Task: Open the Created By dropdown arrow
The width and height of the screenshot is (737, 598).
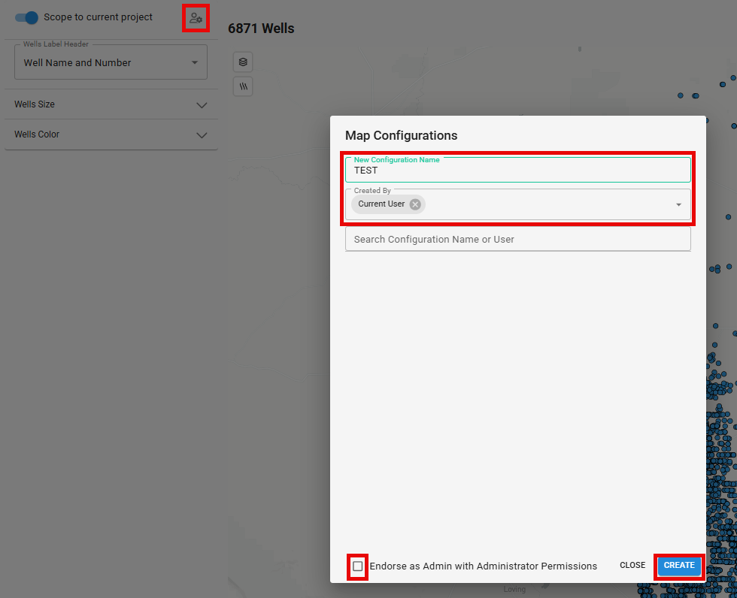Action: point(678,204)
